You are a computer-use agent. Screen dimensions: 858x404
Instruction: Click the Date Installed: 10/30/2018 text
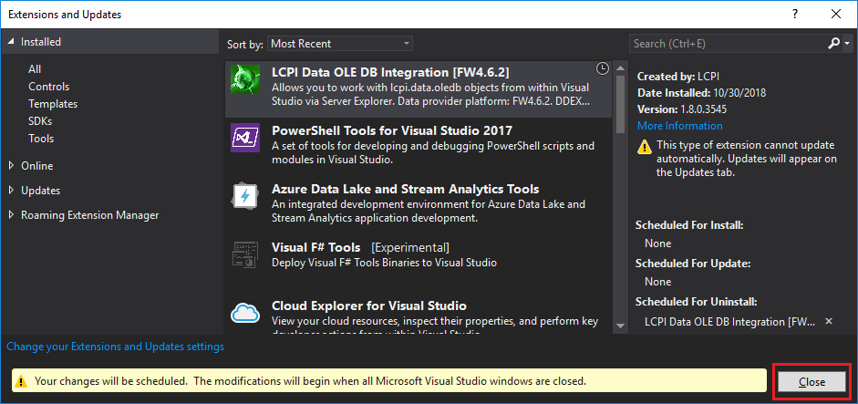701,92
